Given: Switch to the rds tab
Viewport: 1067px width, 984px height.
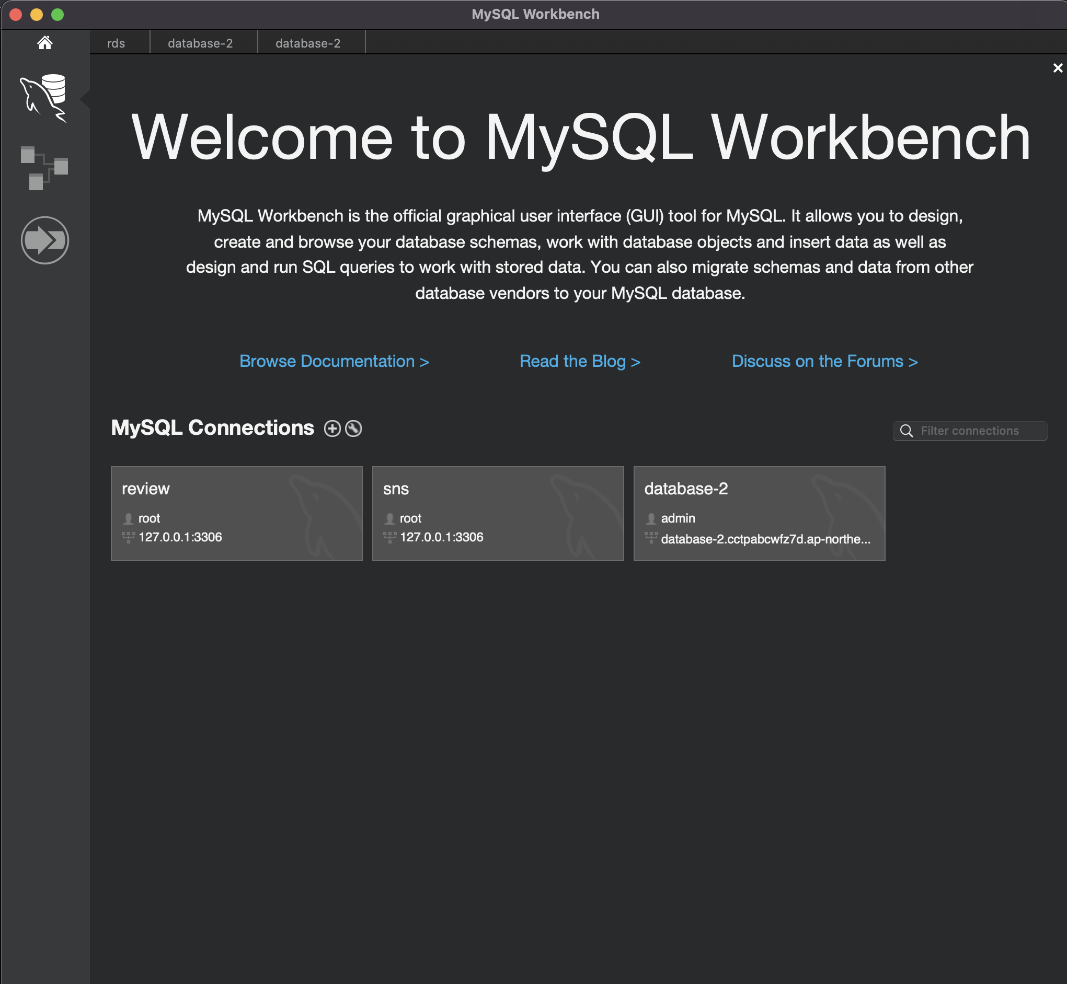Looking at the screenshot, I should click(116, 43).
